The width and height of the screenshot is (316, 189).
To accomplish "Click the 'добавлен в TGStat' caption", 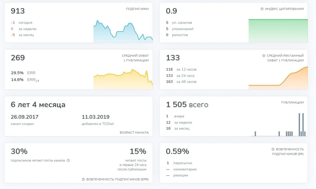I will click(x=98, y=124).
